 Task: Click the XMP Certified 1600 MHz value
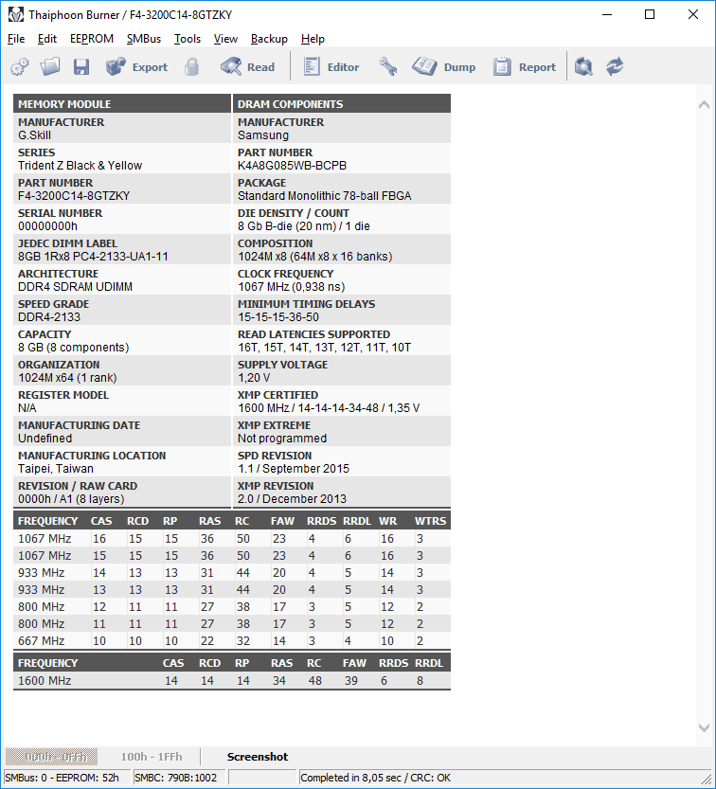tap(329, 408)
